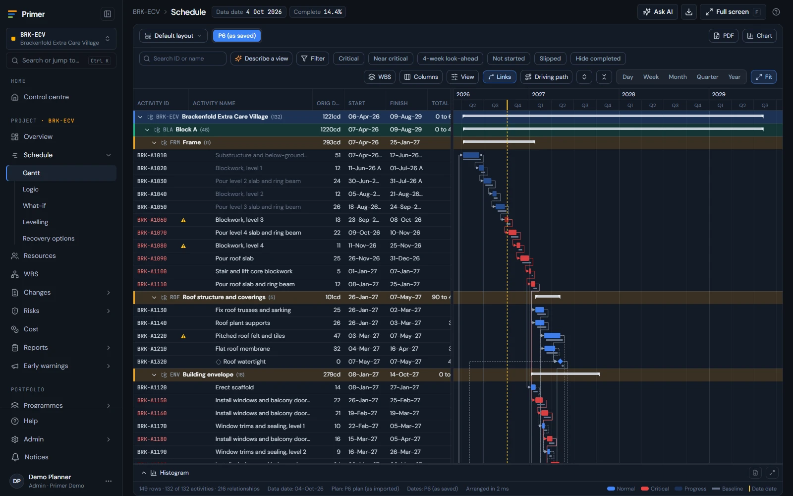Open histogram export icon at bottom
Viewport: 793px width, 496px height.
[755, 473]
